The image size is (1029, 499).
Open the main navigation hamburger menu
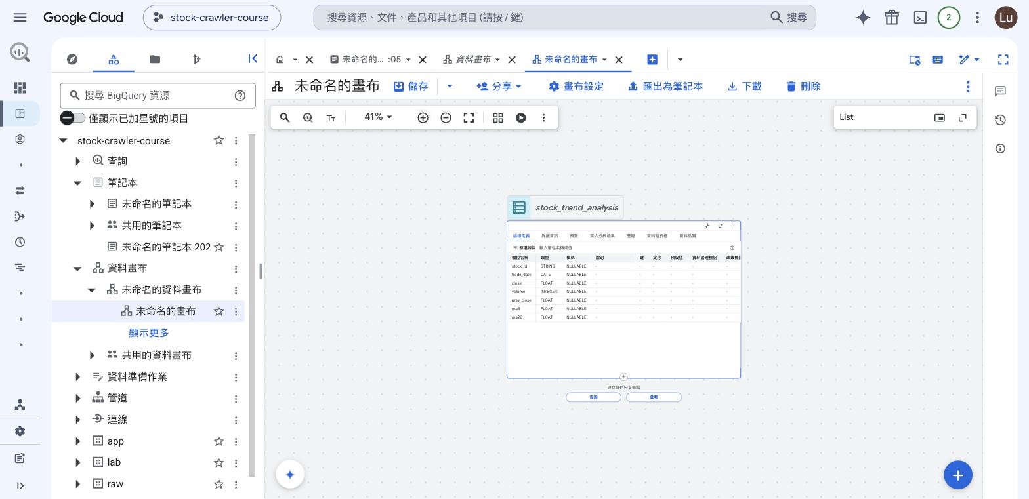click(20, 18)
